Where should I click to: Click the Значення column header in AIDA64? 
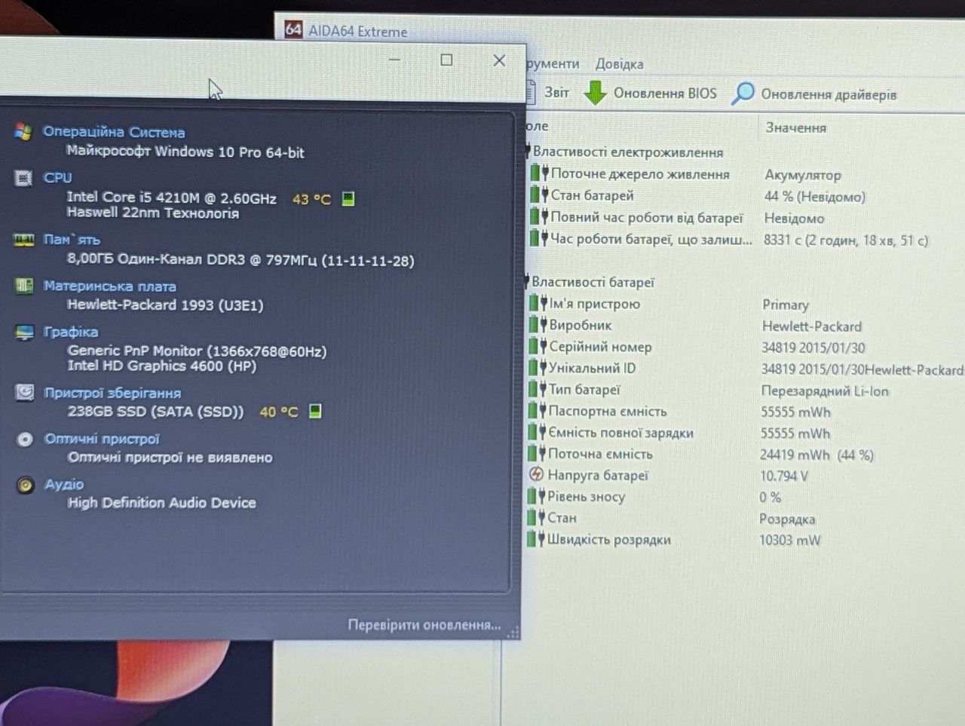(x=796, y=128)
